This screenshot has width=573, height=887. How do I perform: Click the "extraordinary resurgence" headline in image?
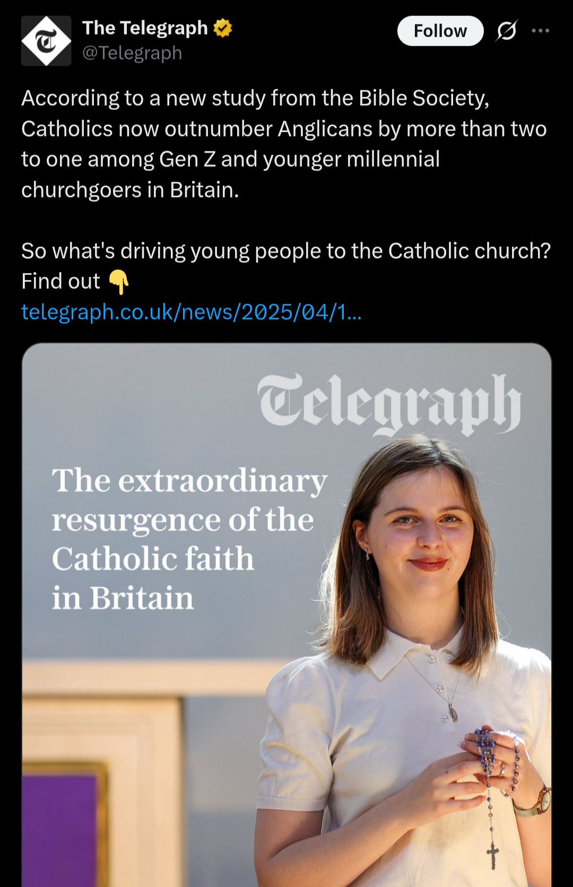click(x=189, y=538)
